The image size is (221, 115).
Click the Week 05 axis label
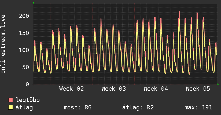coord(198,89)
